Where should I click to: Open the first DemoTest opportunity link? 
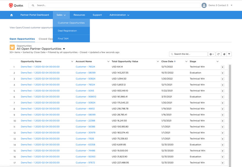point(40,67)
